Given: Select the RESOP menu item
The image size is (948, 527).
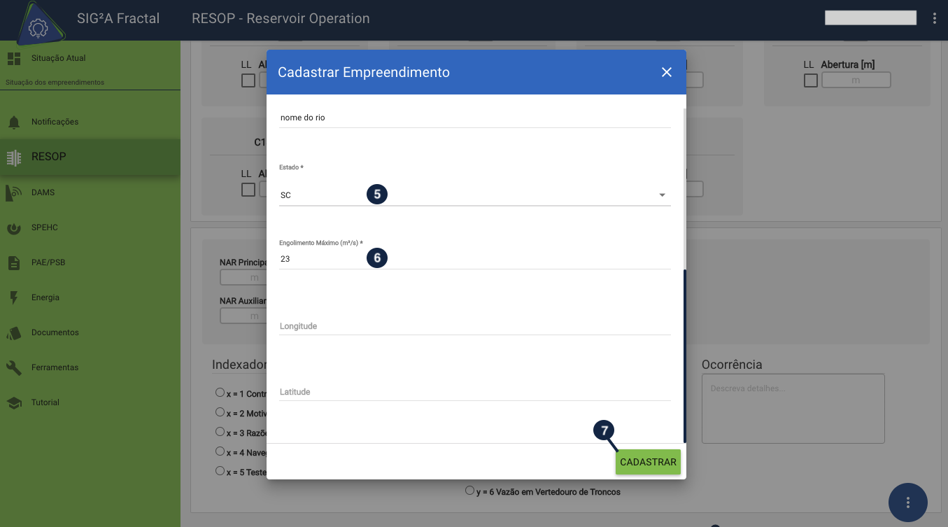Looking at the screenshot, I should 49,157.
